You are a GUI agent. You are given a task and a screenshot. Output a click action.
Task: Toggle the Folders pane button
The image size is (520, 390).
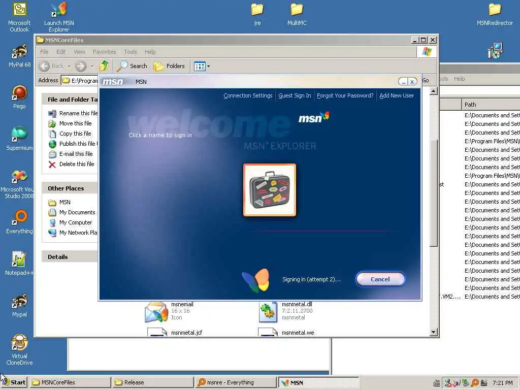coord(169,66)
